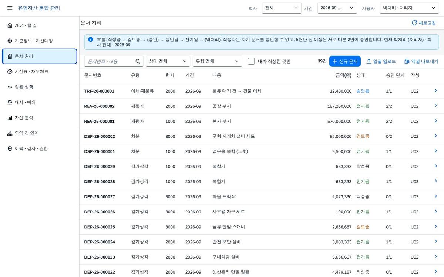
Task: Click the 570,000,000 amount cell
Action: [x=339, y=122]
